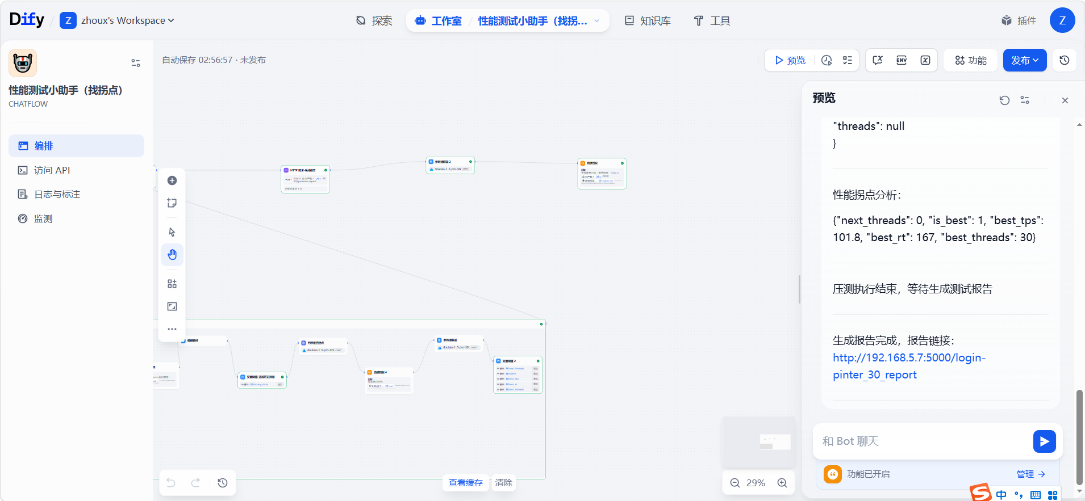
Task: Select the pointer mode tool
Action: tap(172, 232)
